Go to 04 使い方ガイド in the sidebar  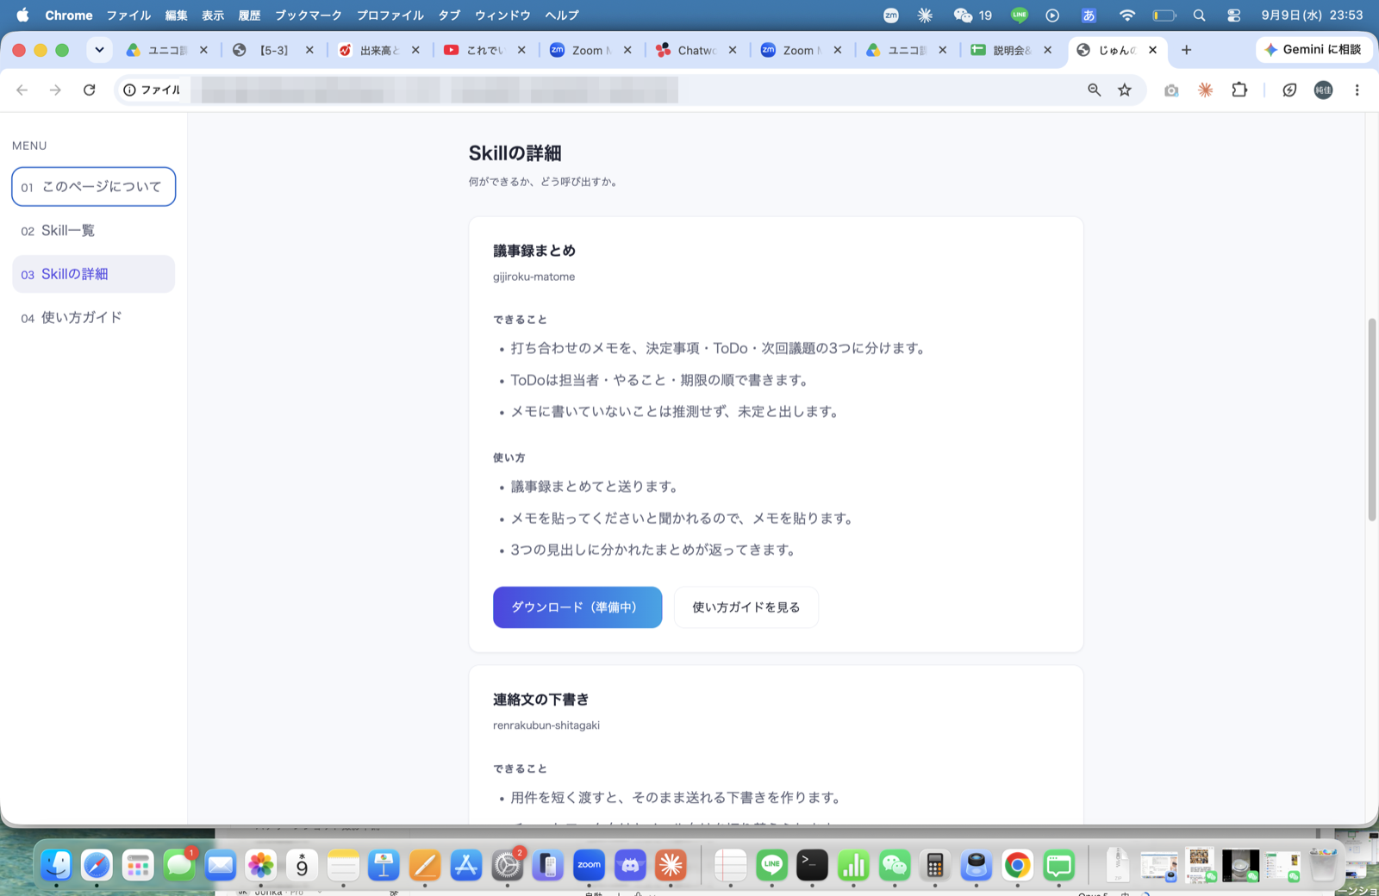[x=93, y=317]
